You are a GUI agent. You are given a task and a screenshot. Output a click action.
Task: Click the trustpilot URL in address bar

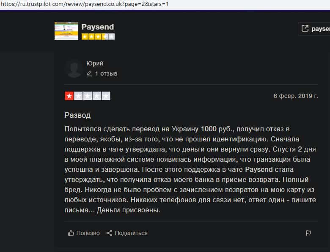tap(85, 4)
